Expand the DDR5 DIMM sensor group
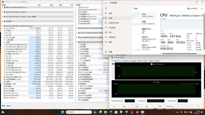 point(77,28)
